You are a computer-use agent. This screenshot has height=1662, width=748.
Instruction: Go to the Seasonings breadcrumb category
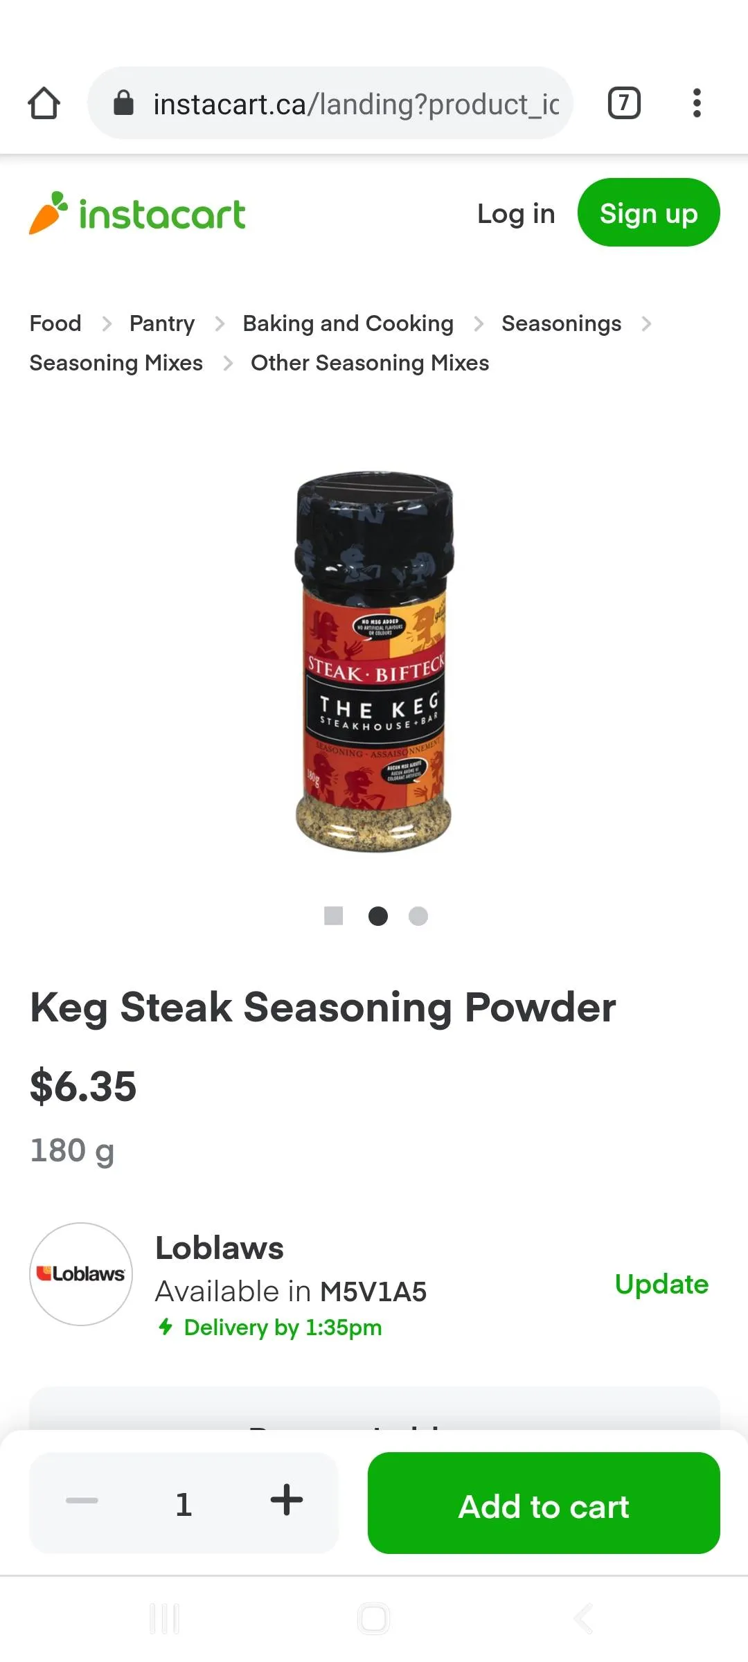(x=562, y=323)
